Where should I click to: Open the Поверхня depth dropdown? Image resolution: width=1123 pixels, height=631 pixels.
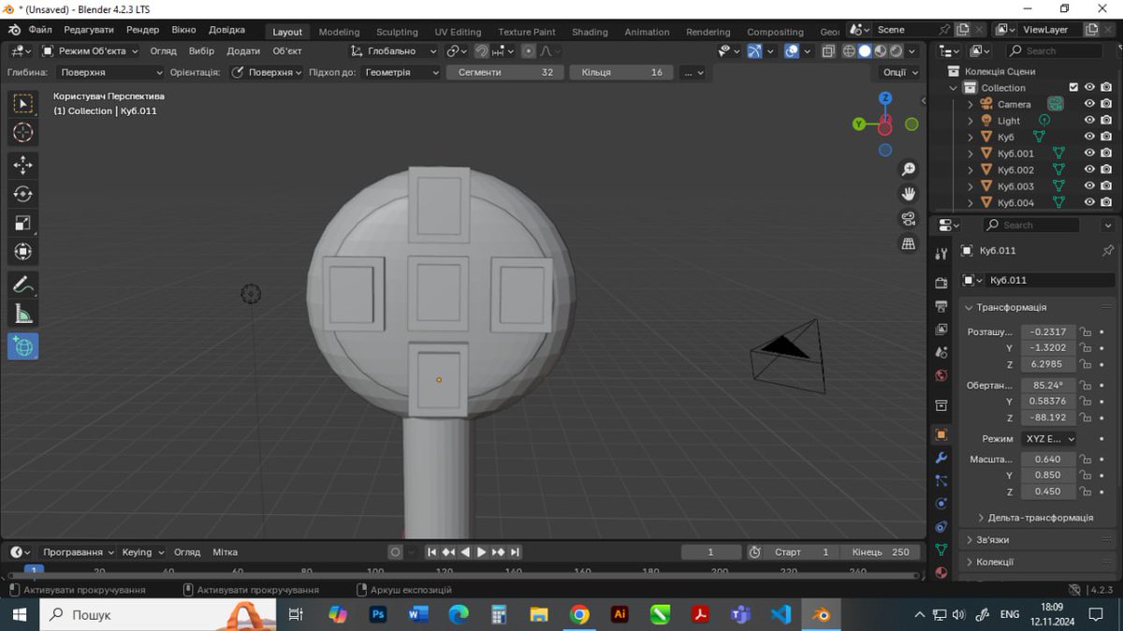point(109,72)
